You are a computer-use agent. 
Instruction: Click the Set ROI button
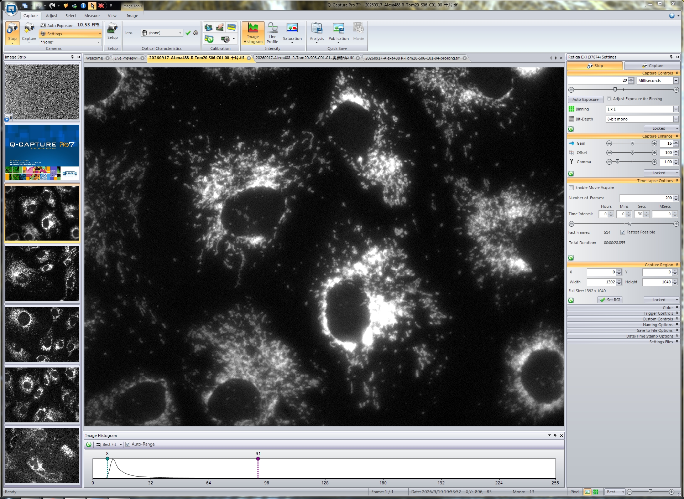(x=610, y=300)
